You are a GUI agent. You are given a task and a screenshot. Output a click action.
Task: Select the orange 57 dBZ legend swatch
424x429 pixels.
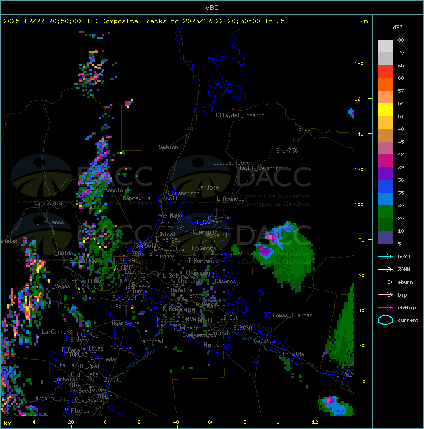pos(385,85)
